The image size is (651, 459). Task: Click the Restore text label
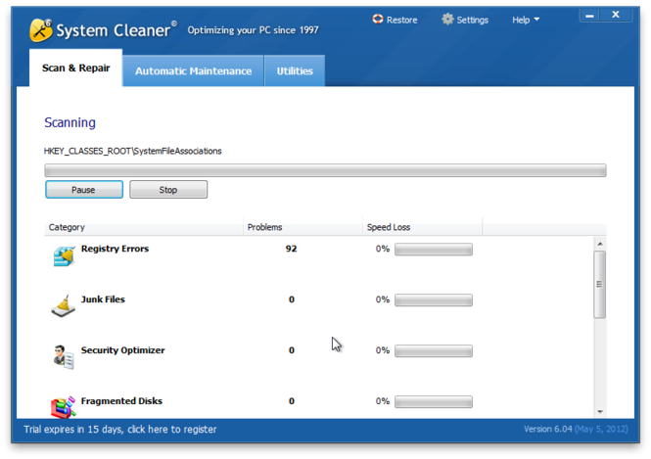tap(401, 20)
